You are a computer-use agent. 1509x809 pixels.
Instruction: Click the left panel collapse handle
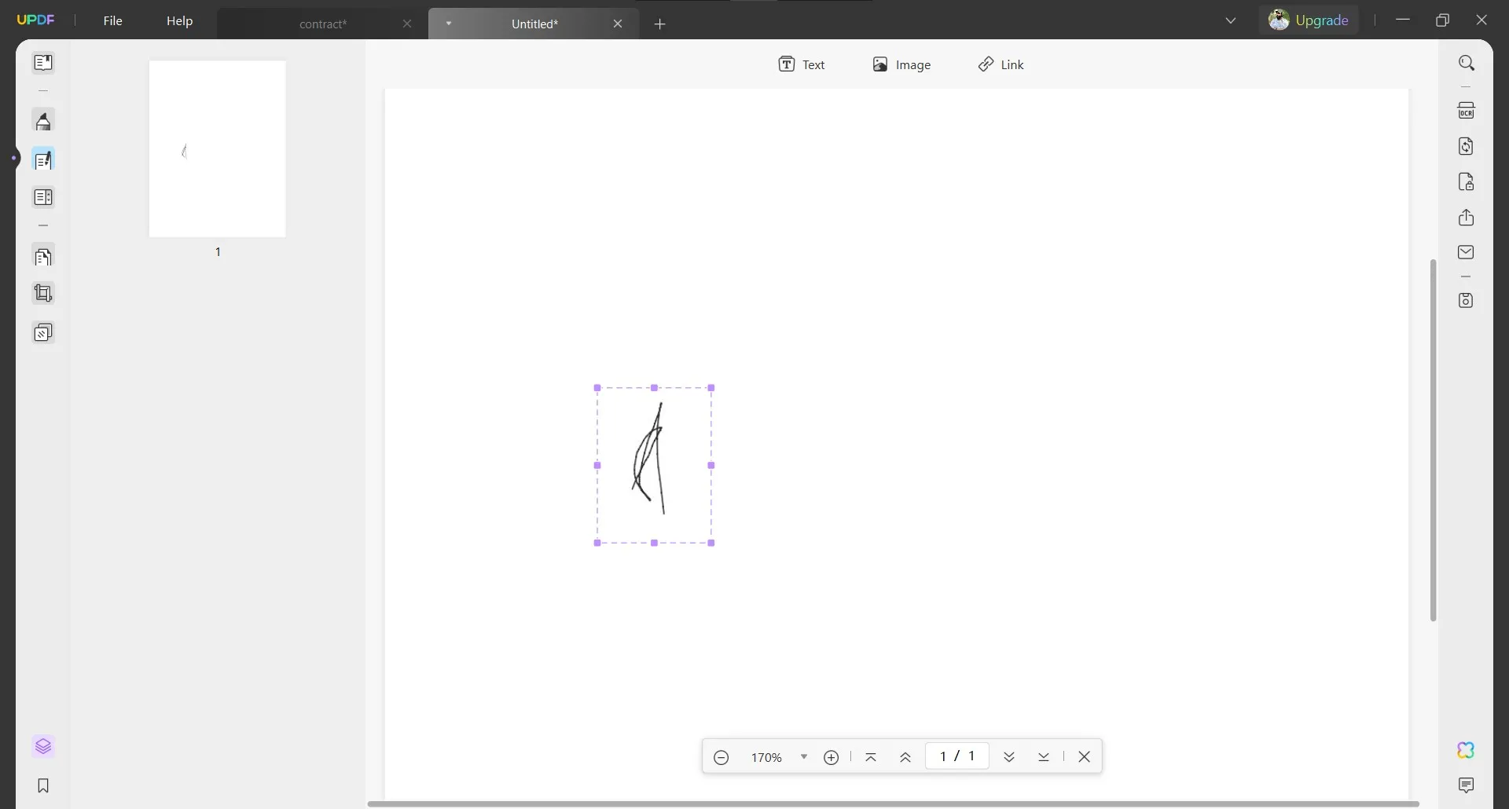14,158
